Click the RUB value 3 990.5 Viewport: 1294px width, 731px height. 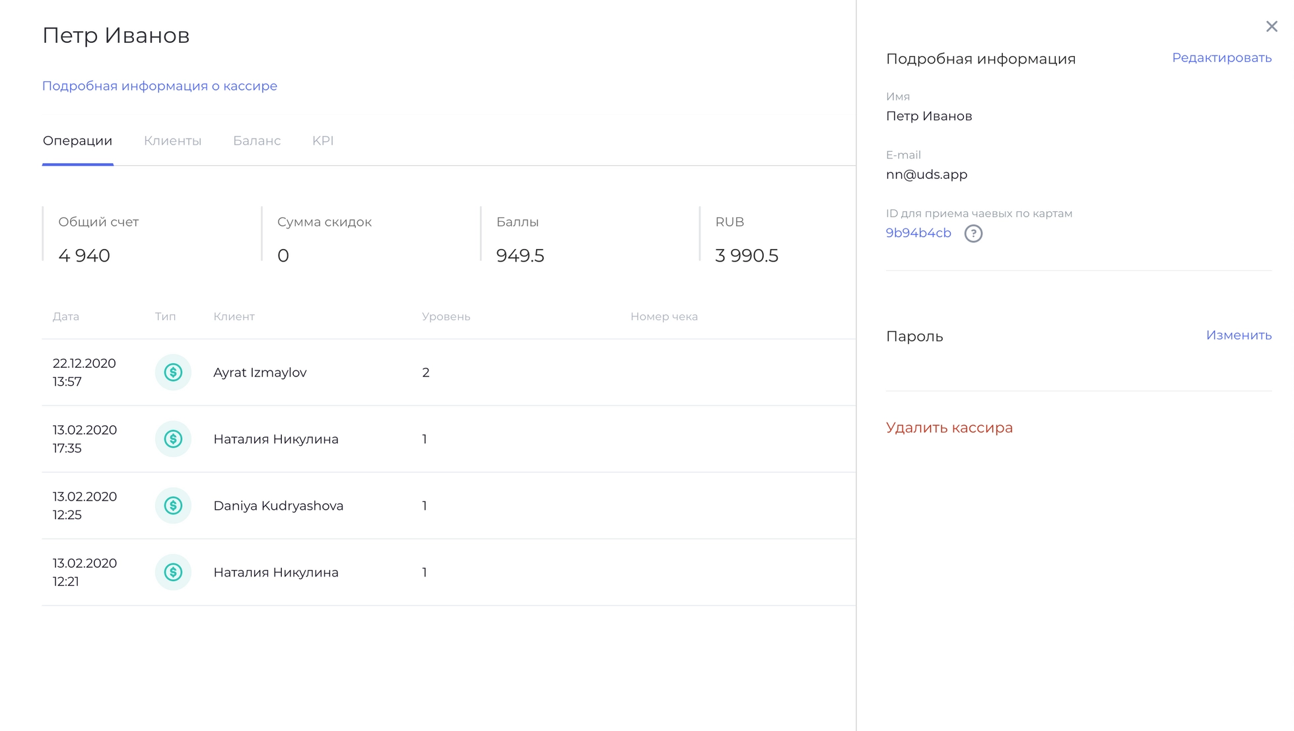tap(747, 256)
